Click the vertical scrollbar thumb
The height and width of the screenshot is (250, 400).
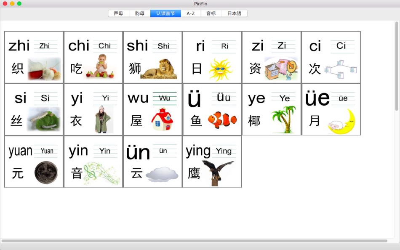click(x=397, y=66)
